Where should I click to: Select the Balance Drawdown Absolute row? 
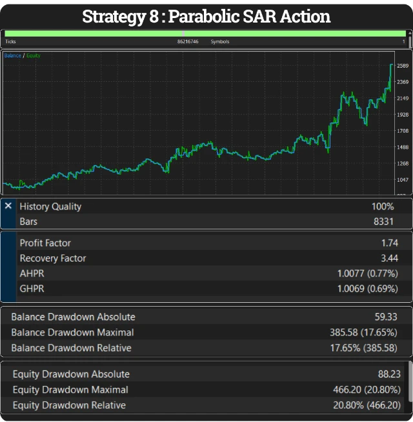click(x=206, y=317)
